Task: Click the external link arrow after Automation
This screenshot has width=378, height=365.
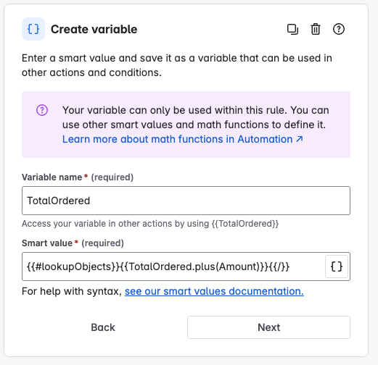Action: (x=300, y=139)
